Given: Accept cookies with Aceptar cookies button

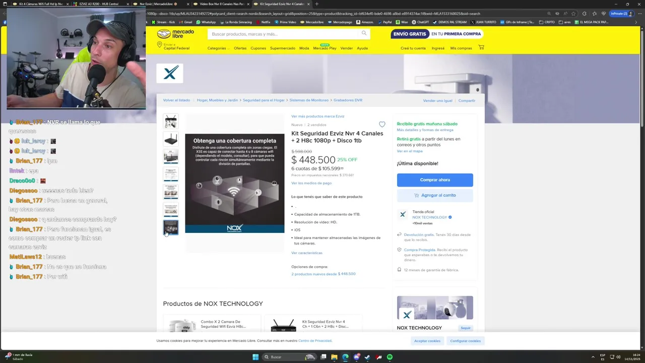Looking at the screenshot, I should [427, 341].
